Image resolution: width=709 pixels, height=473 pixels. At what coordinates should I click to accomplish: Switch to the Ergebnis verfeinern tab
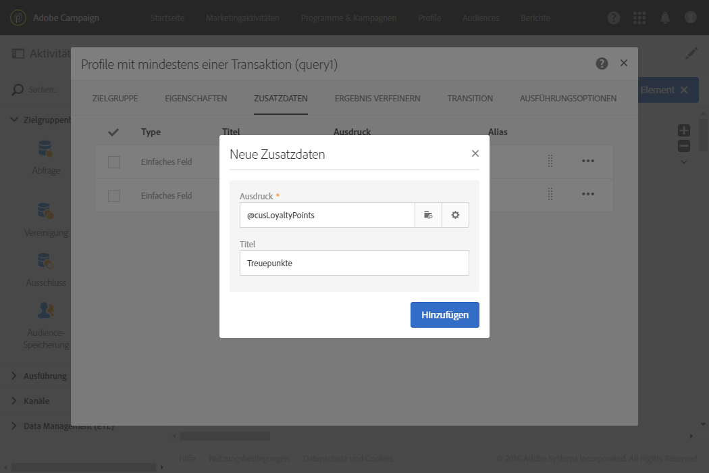[377, 99]
